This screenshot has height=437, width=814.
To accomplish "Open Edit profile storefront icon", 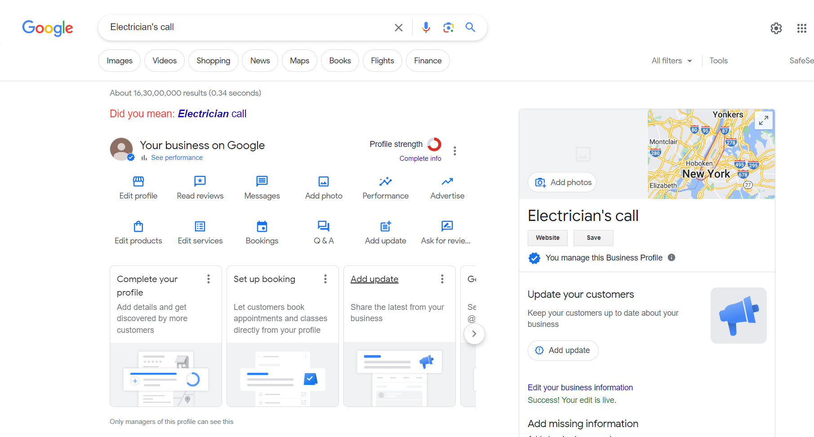I will (x=138, y=181).
